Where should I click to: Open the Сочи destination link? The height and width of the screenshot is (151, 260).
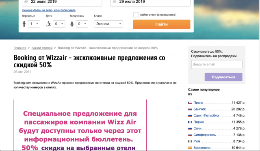[197, 128]
